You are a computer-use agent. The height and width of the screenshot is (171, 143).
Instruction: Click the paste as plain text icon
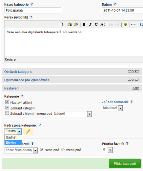(70, 24)
